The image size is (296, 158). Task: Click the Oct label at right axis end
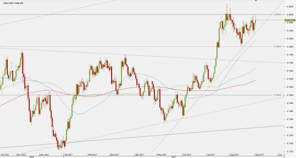click(280, 155)
